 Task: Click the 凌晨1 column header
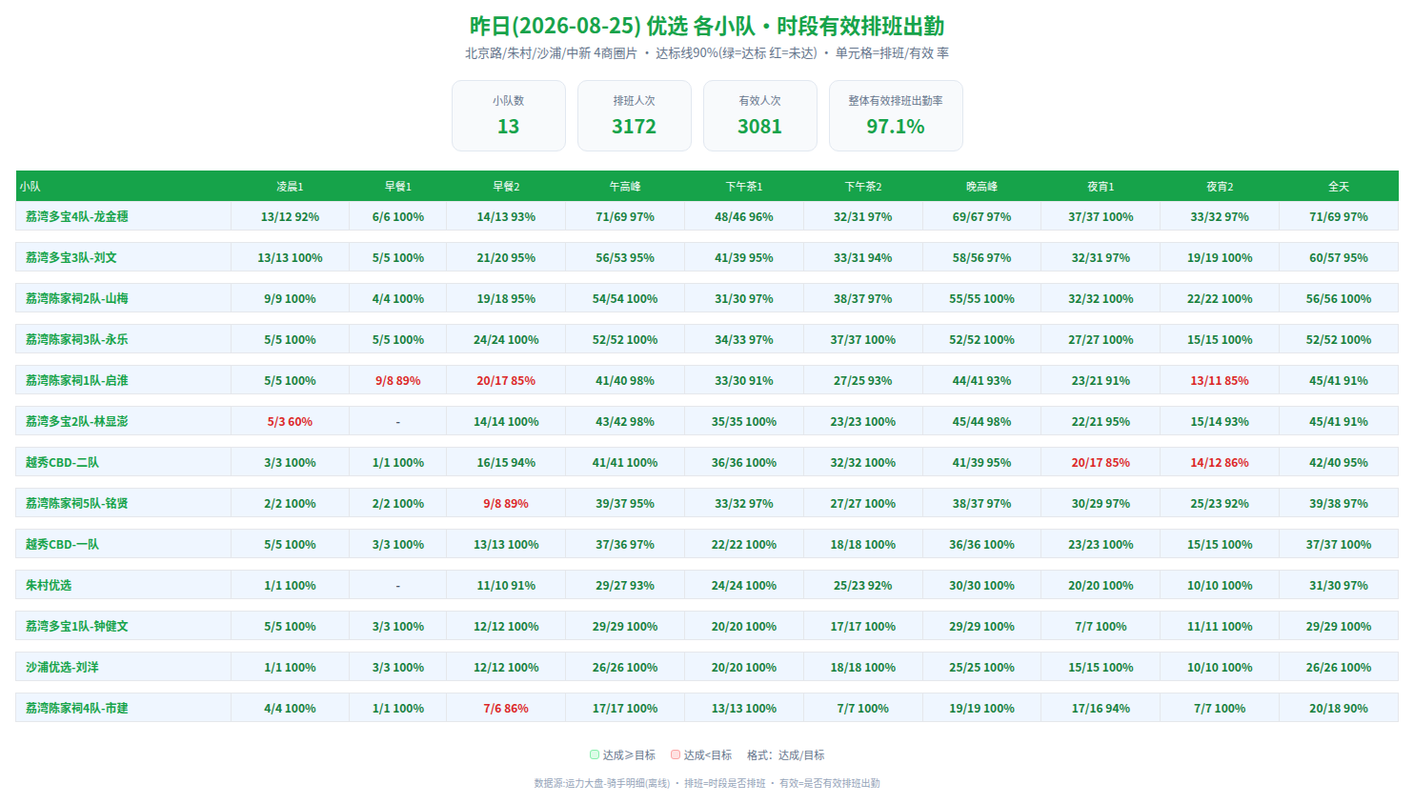click(290, 186)
